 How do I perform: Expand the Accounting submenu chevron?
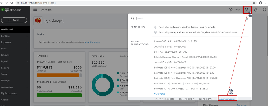click(x=27, y=87)
